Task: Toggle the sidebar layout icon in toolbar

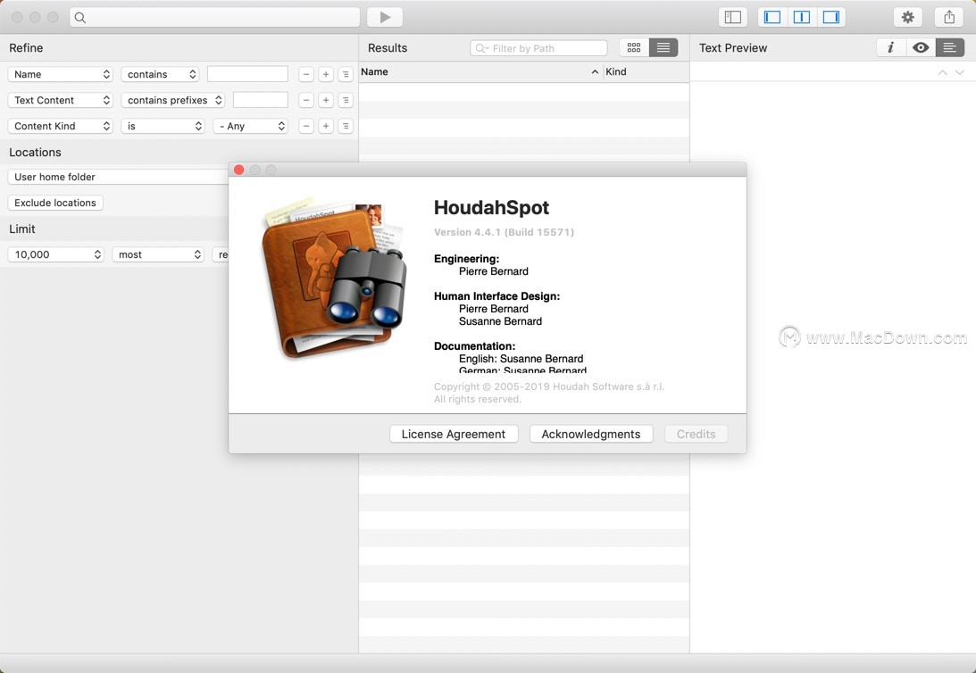Action: [x=732, y=18]
